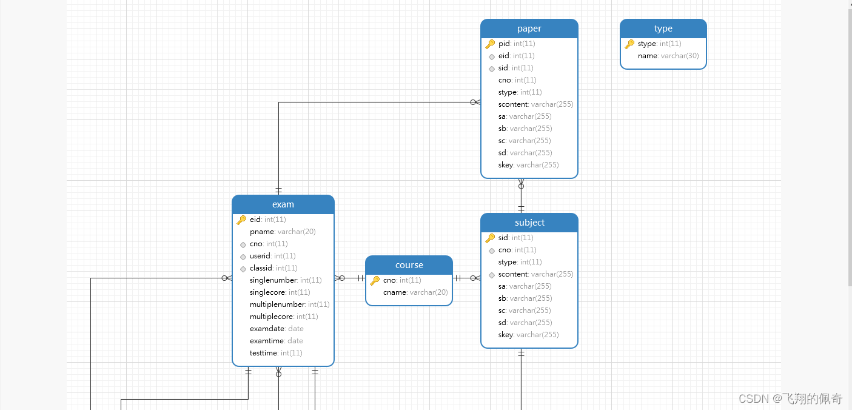Click the primary key icon beside pid in the paper table
852x410 pixels.
point(490,44)
